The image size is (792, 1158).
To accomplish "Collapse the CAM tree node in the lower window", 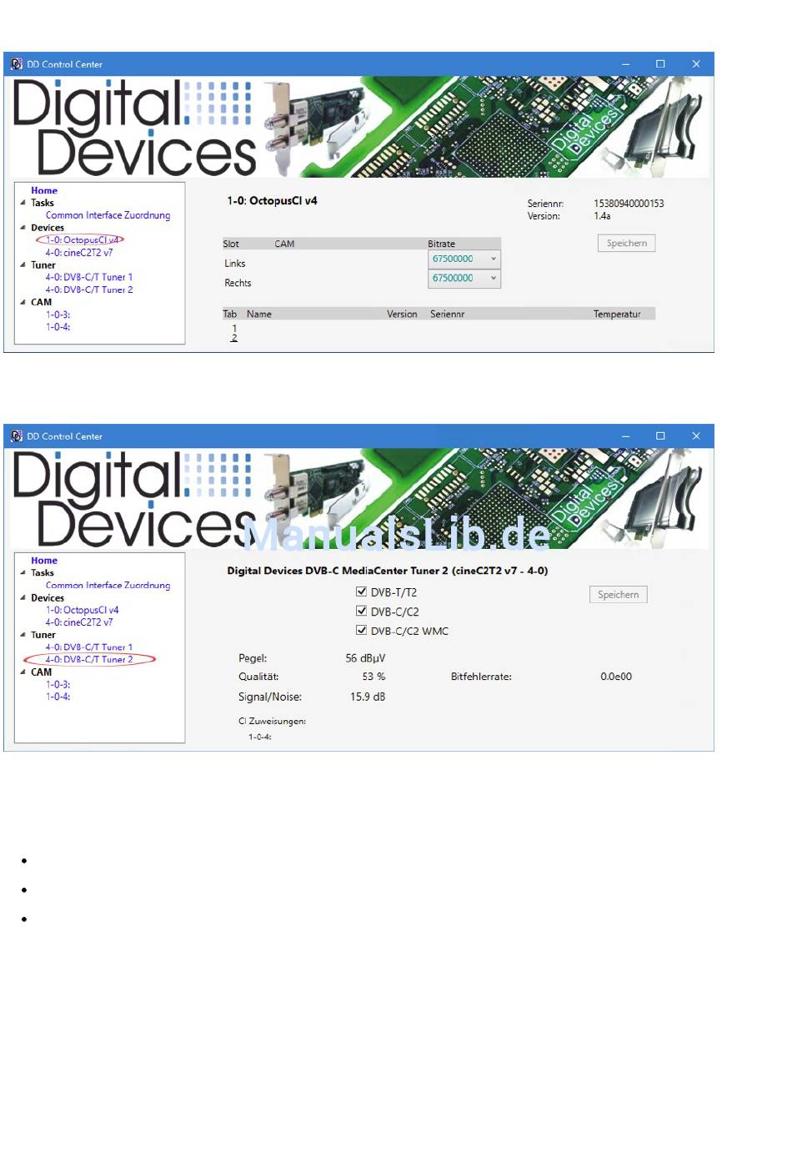I will click(23, 672).
